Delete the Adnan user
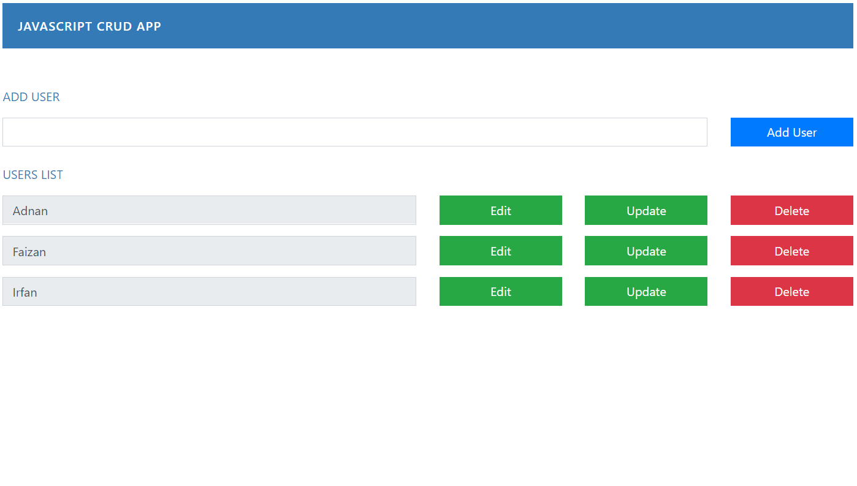 click(x=791, y=210)
